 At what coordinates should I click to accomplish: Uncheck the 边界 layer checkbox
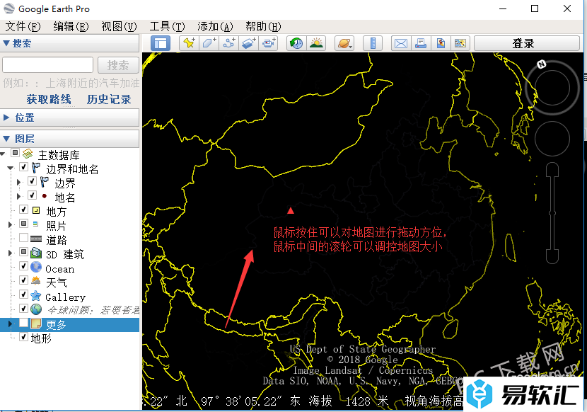[x=33, y=181]
